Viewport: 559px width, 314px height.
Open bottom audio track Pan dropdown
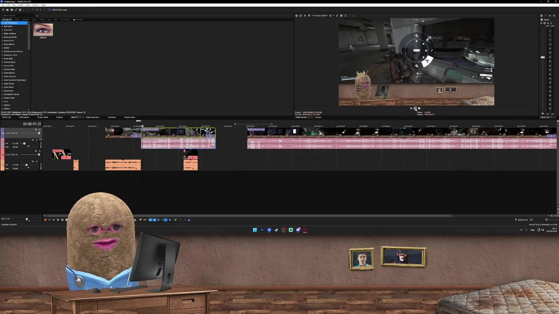28,167
